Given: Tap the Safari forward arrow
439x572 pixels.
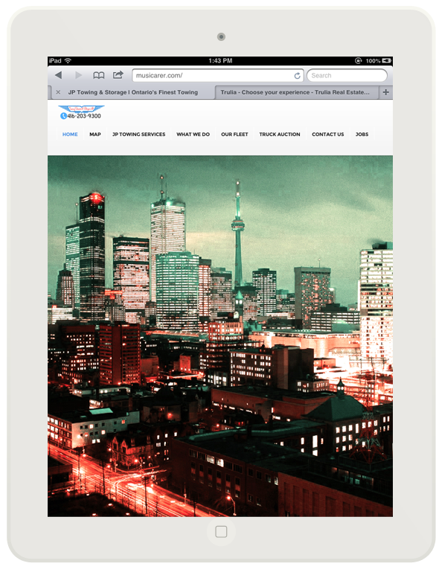Looking at the screenshot, I should [78, 76].
